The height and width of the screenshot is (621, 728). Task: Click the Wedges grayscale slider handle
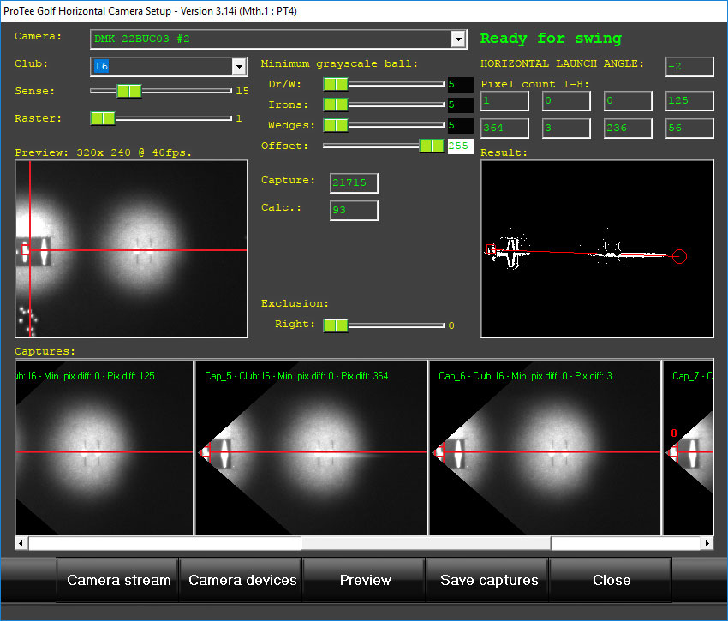pos(335,125)
